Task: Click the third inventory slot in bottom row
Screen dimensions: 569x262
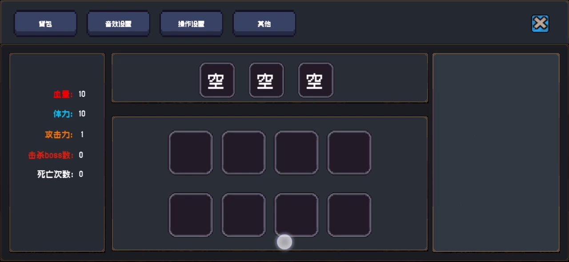Action: coord(297,215)
